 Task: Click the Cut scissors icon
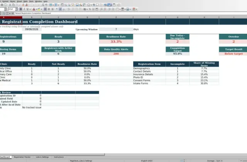pos(10,5)
